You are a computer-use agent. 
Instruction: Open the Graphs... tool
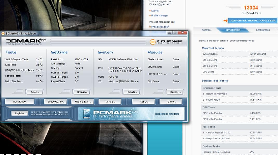(110, 102)
